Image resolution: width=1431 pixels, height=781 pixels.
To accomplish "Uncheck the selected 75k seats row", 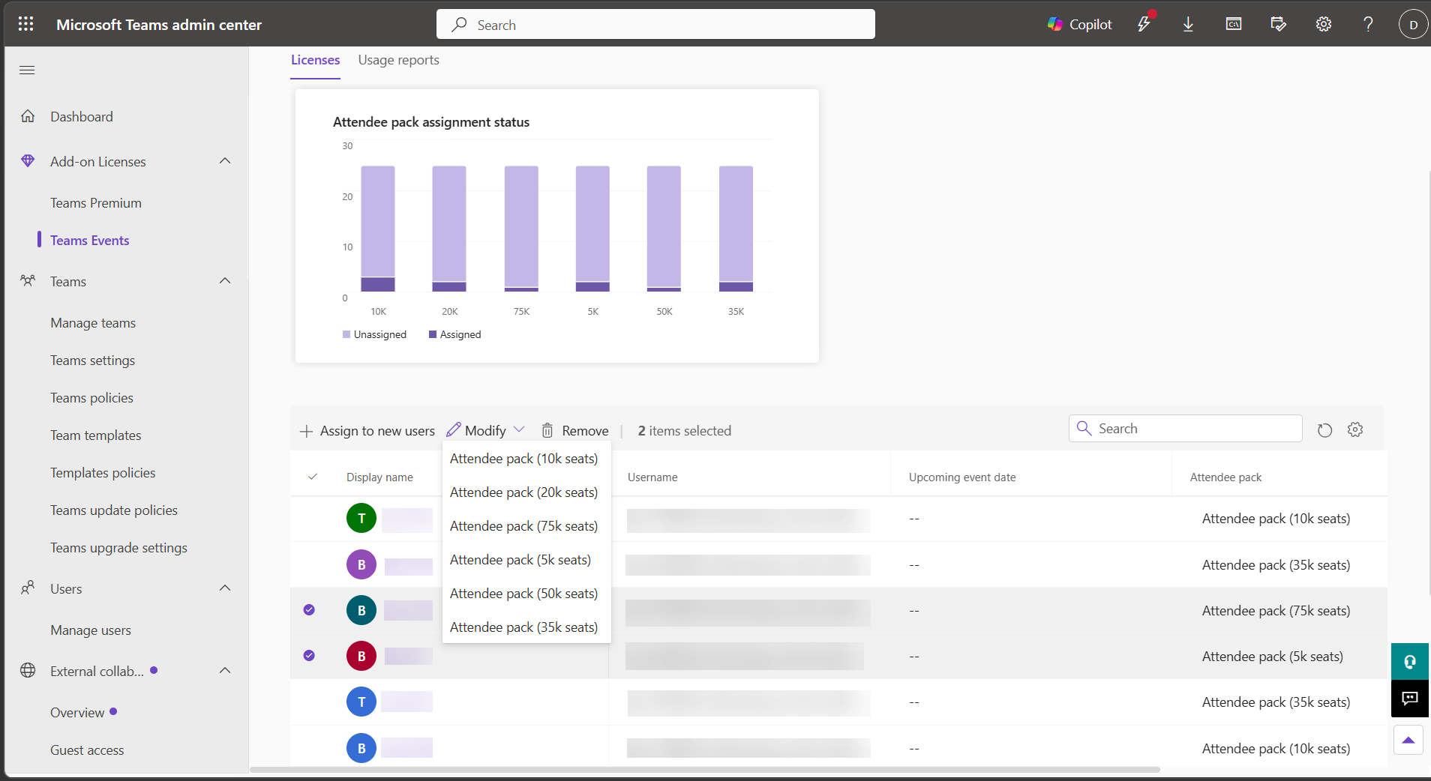I will pos(309,610).
